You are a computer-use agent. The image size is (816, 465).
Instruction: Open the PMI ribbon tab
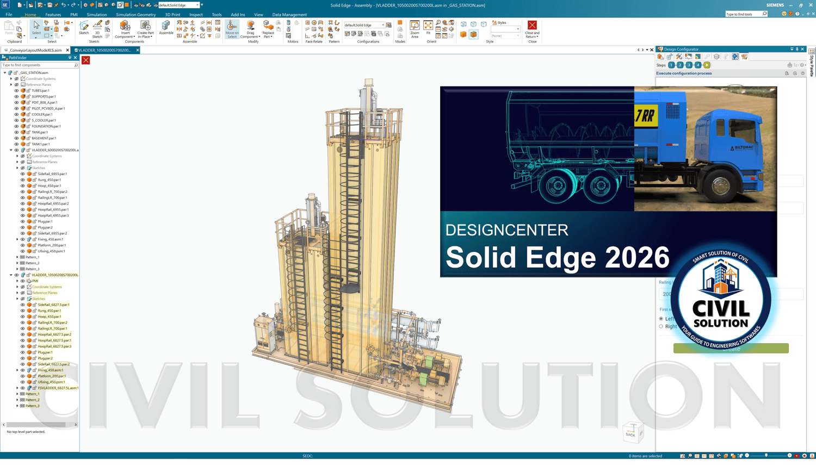click(74, 15)
